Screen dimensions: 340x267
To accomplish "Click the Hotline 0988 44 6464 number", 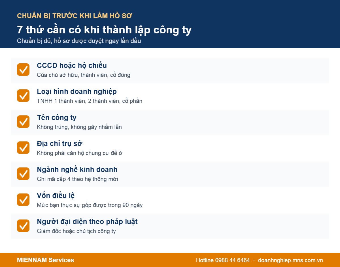I will click(x=223, y=260).
